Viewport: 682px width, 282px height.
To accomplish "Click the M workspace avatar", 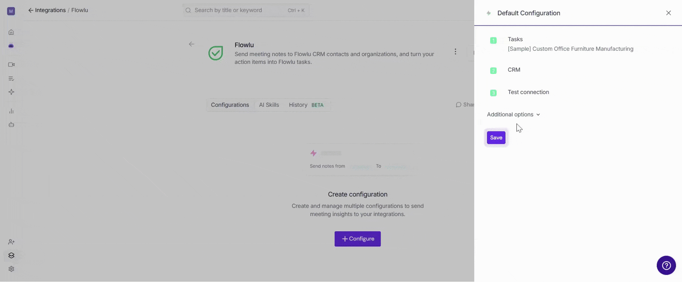I will 11,11.
